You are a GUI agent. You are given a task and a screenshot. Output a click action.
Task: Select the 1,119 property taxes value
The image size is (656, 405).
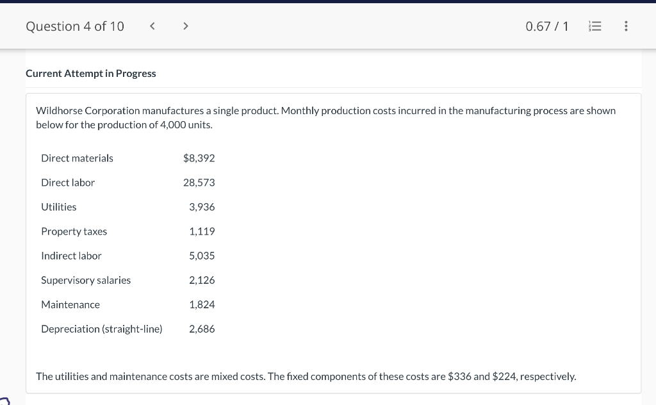click(202, 231)
